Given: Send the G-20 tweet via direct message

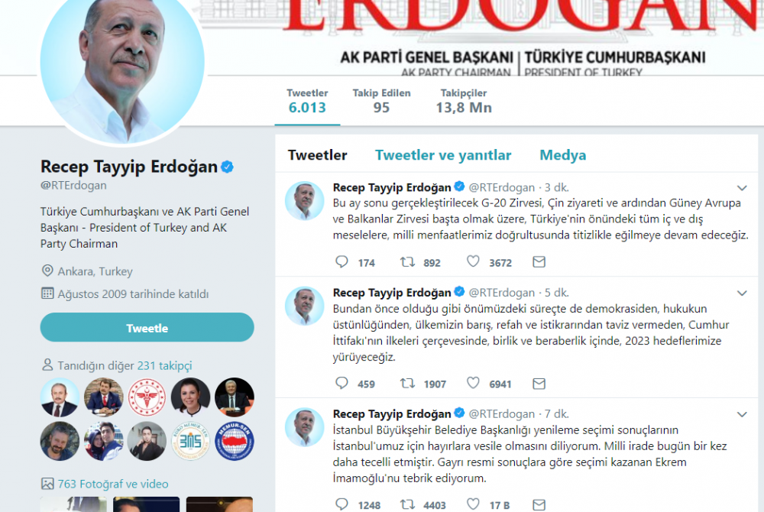Looking at the screenshot, I should click(539, 262).
